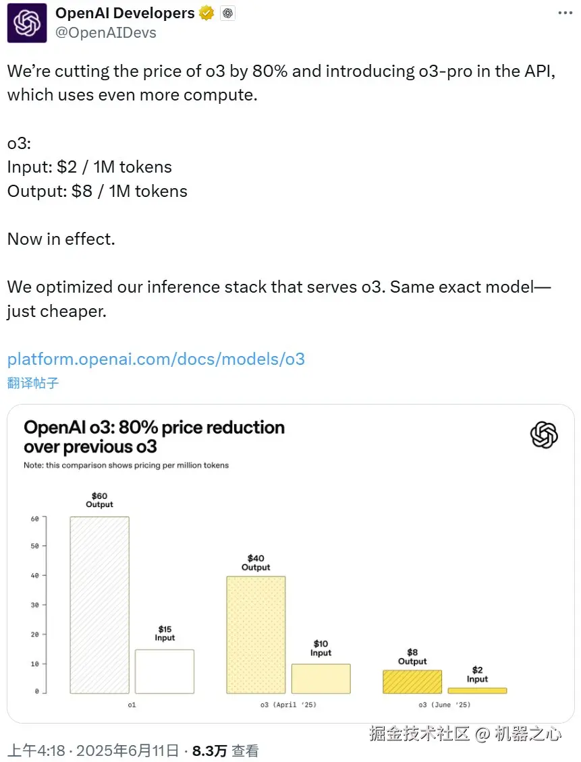Click the OpenAI Developers profile avatar
This screenshot has width=581, height=762.
pyautogui.click(x=27, y=23)
